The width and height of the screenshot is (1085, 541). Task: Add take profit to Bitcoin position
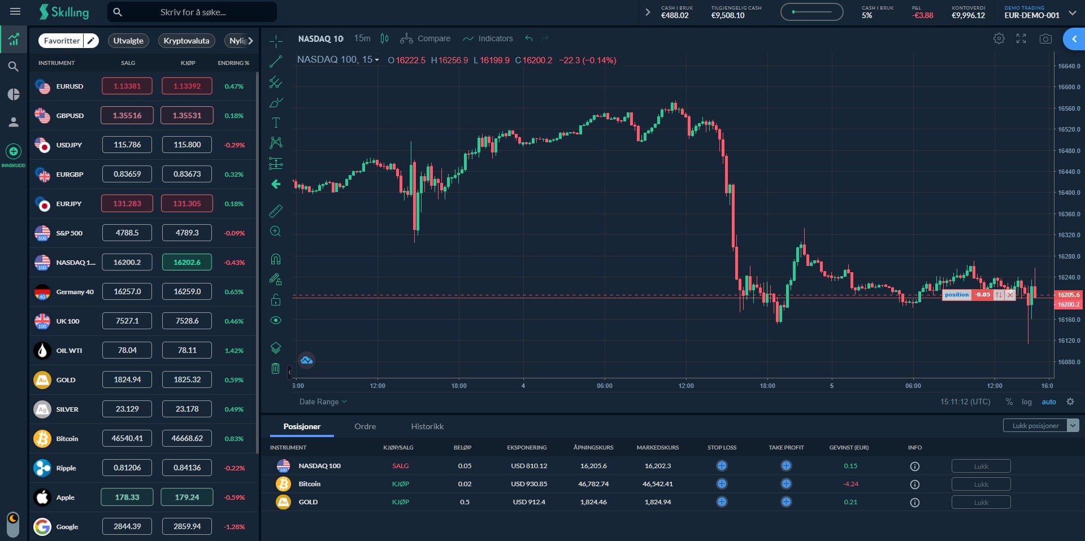point(786,484)
